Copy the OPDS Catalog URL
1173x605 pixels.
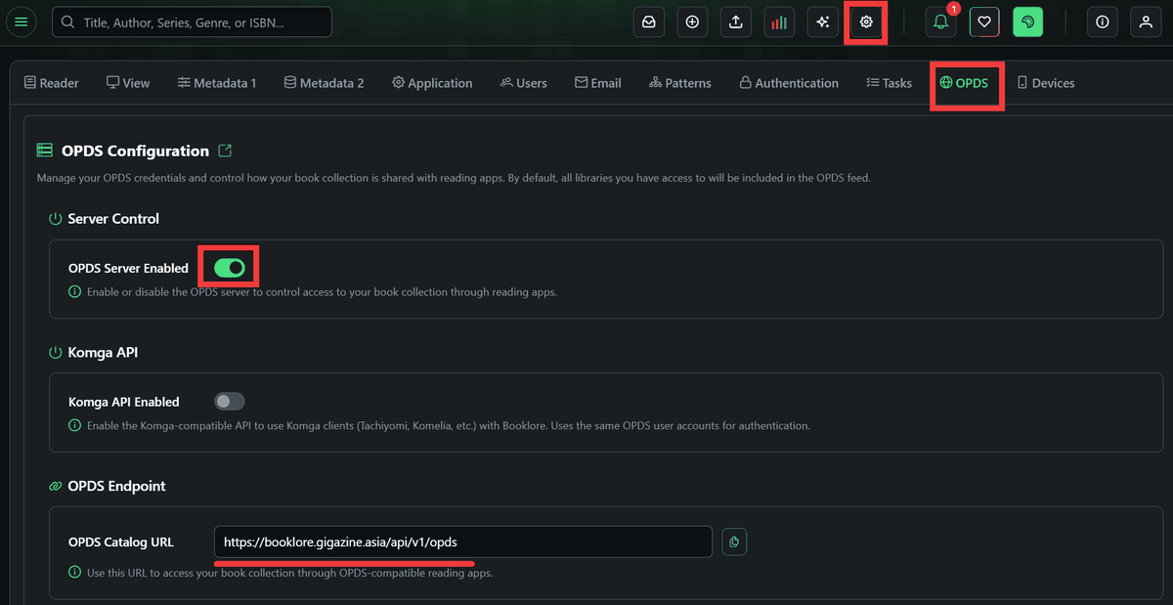(x=734, y=541)
